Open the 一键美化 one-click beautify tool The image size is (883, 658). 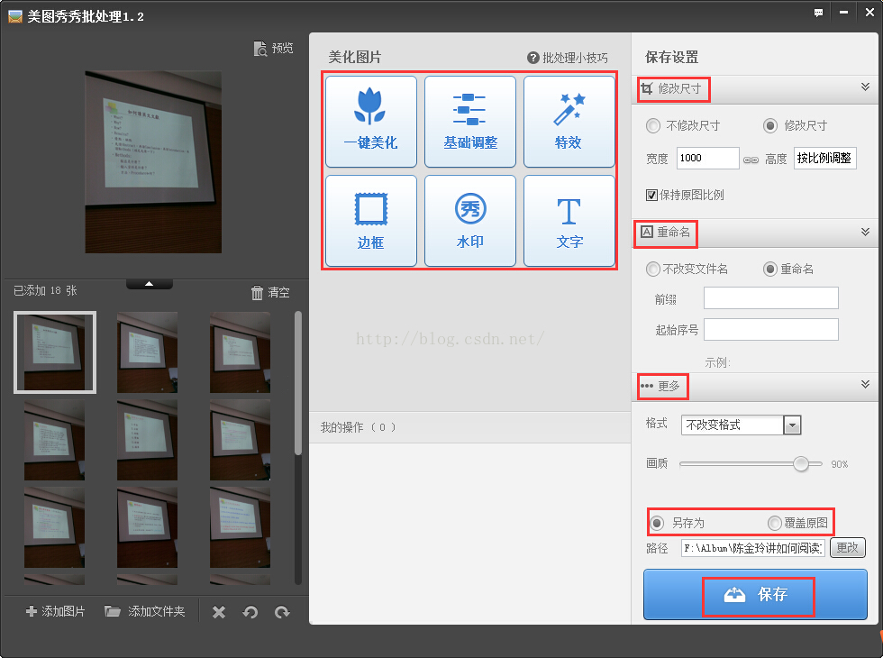[x=371, y=122]
